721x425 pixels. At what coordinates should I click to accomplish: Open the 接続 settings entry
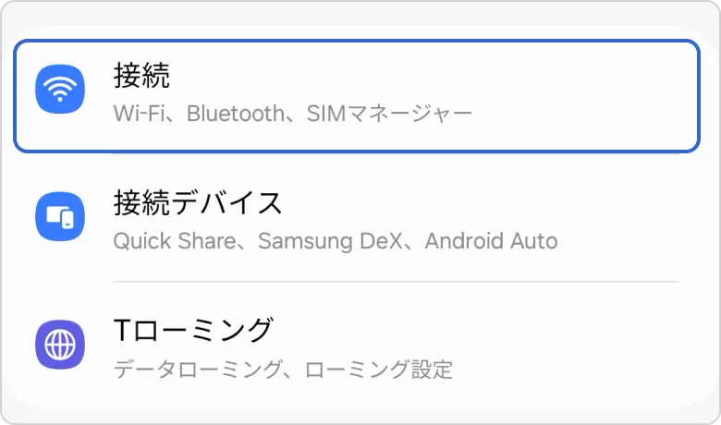141,74
